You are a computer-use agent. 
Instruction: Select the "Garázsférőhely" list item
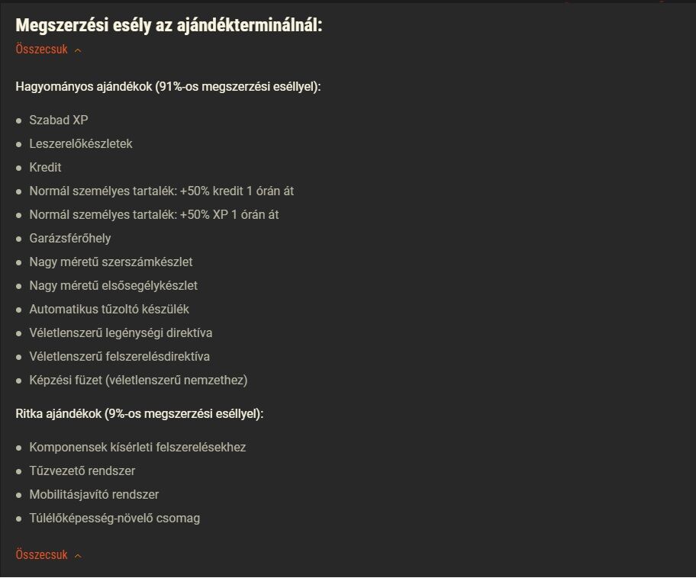point(70,238)
